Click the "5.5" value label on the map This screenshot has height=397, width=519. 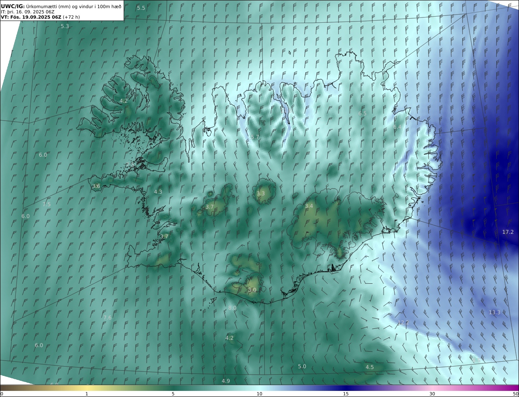pyautogui.click(x=141, y=8)
